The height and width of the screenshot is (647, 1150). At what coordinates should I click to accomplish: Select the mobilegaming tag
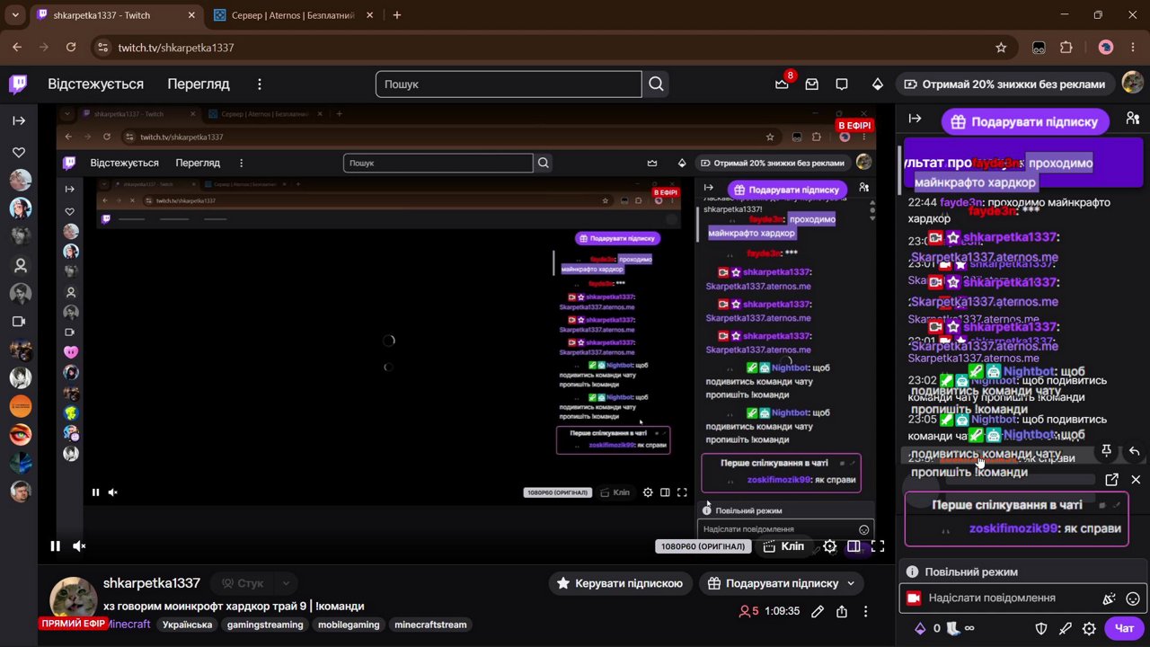349,625
